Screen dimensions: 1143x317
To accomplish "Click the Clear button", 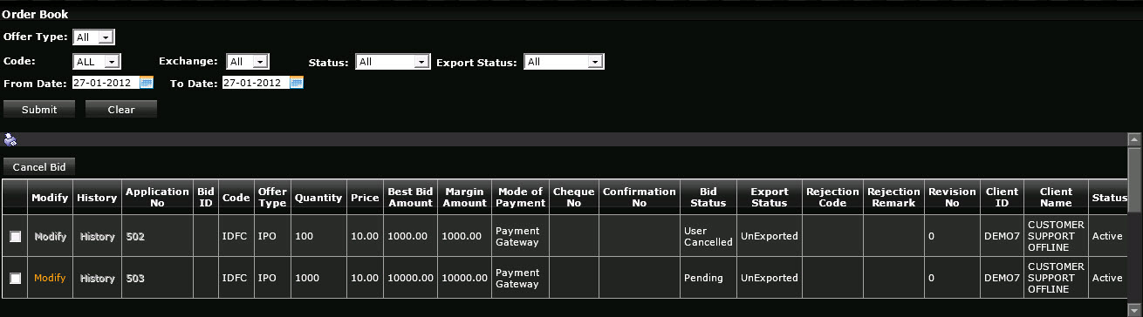I will click(121, 110).
